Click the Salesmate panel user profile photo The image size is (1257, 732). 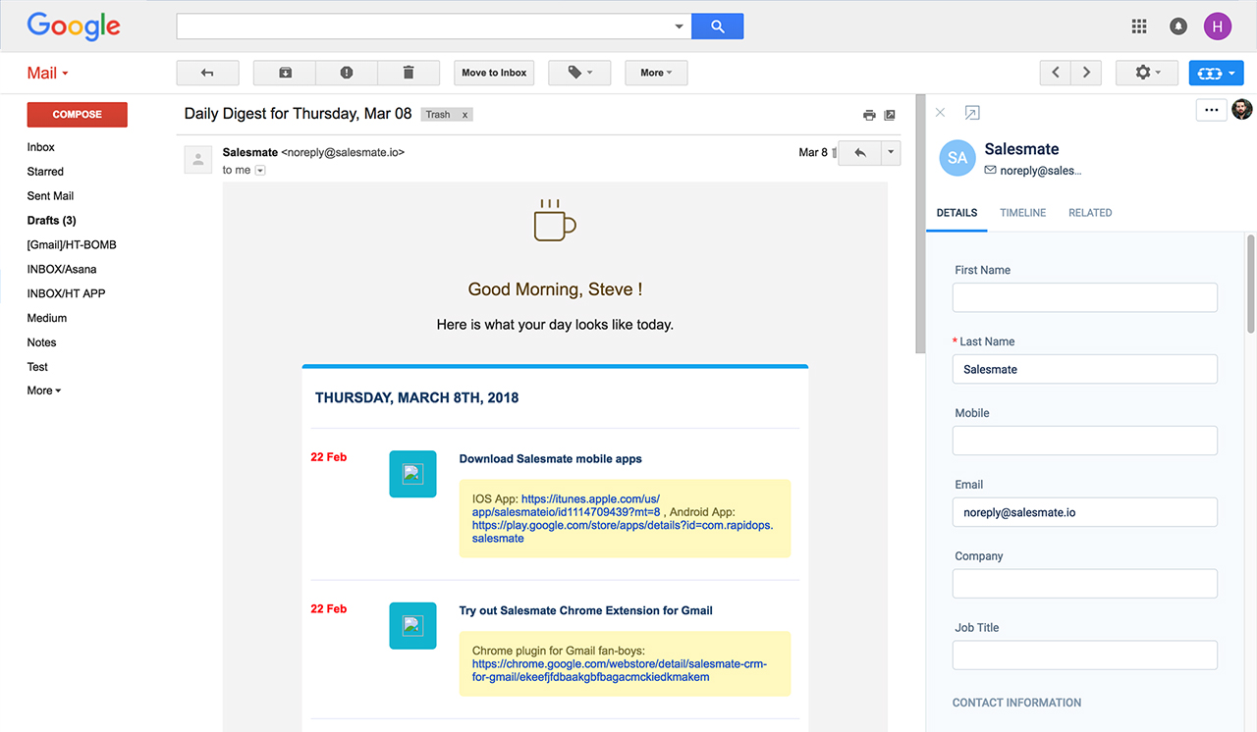1242,109
